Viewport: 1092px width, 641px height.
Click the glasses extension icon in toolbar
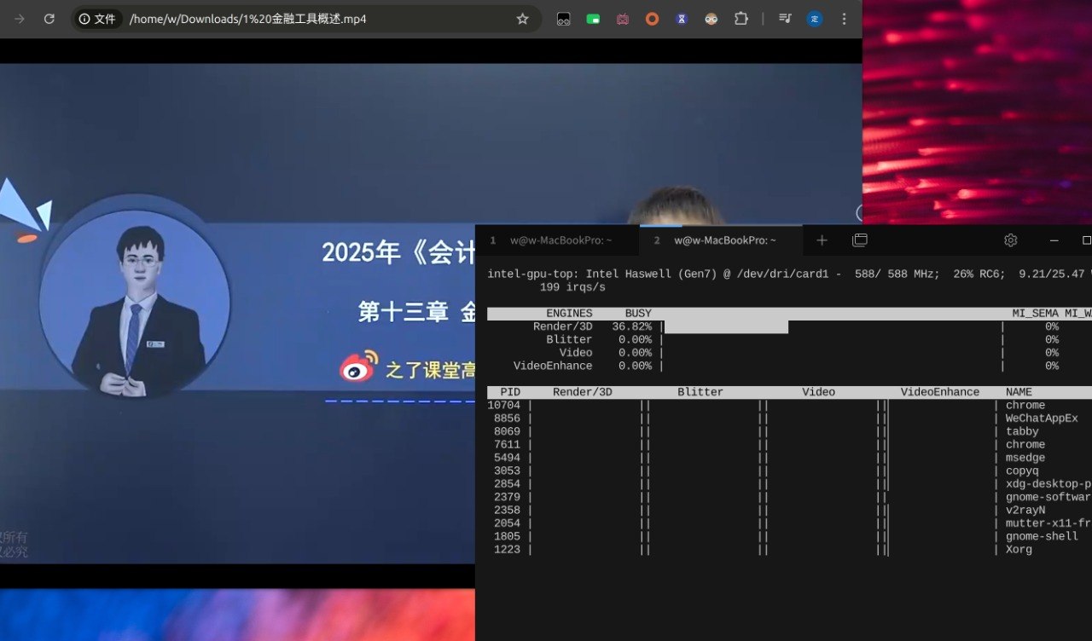(563, 19)
